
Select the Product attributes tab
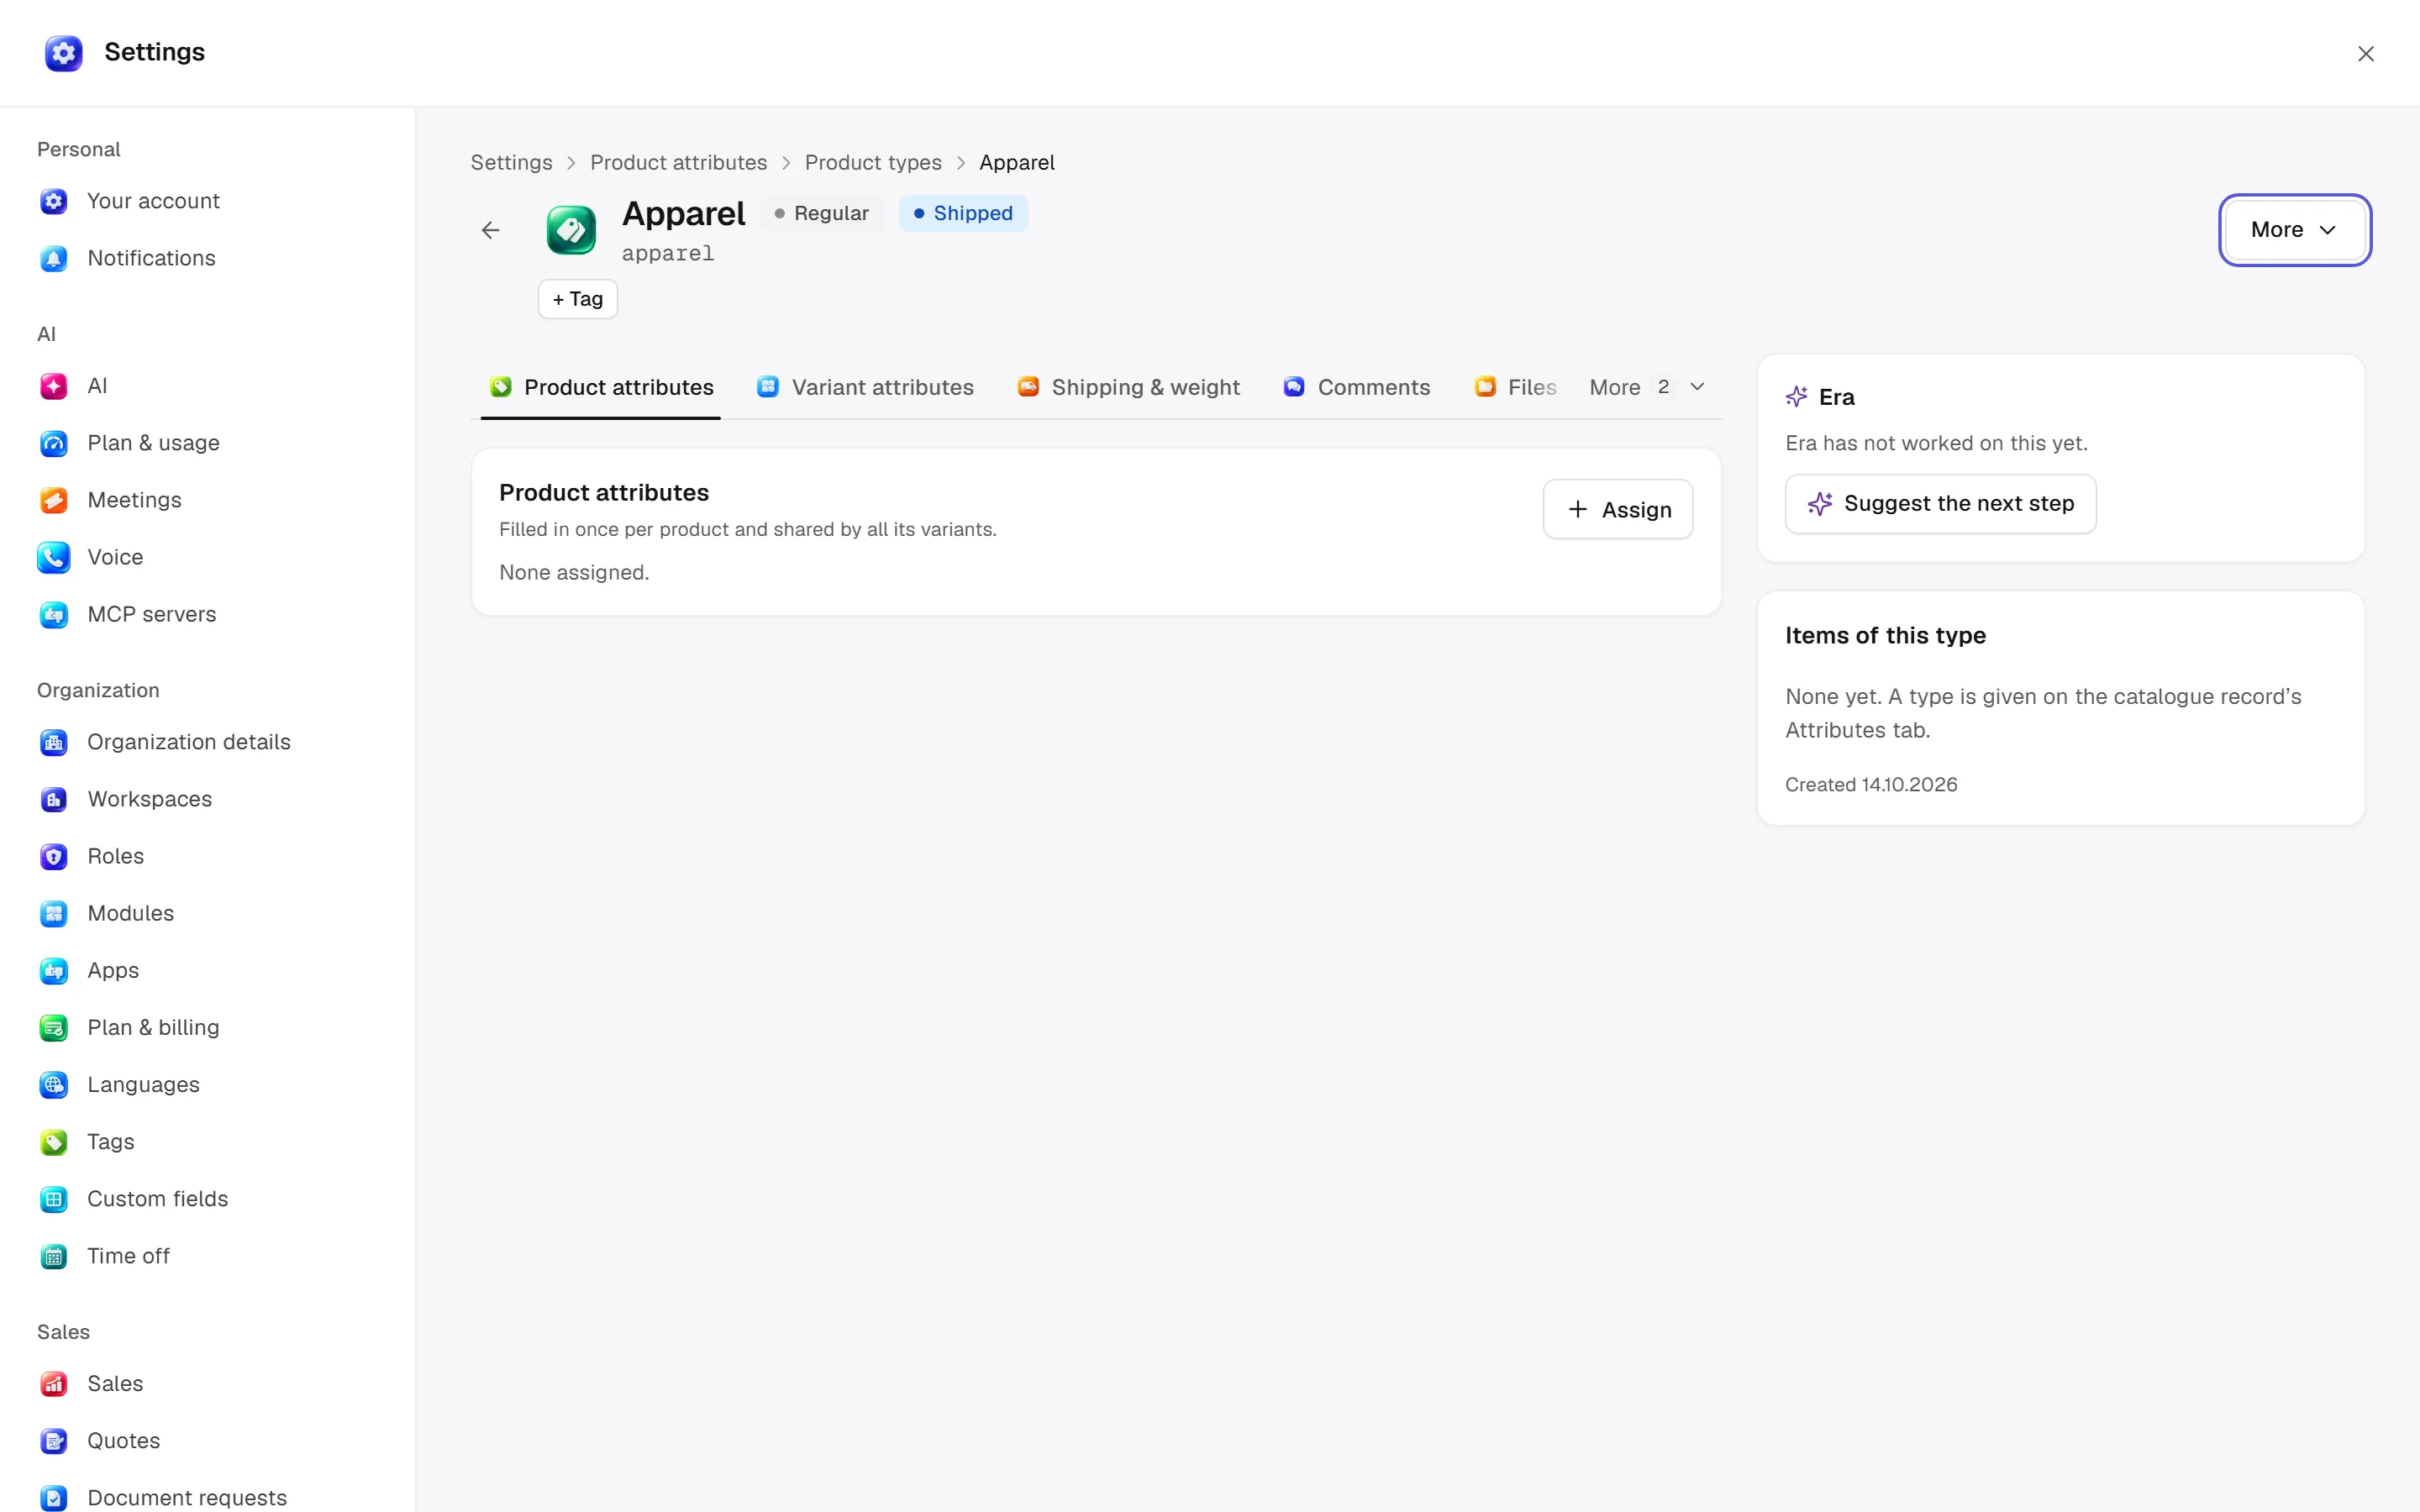coord(601,387)
